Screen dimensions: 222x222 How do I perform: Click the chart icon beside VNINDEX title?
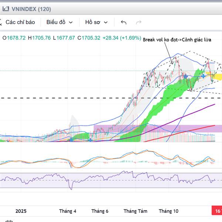[5, 9]
